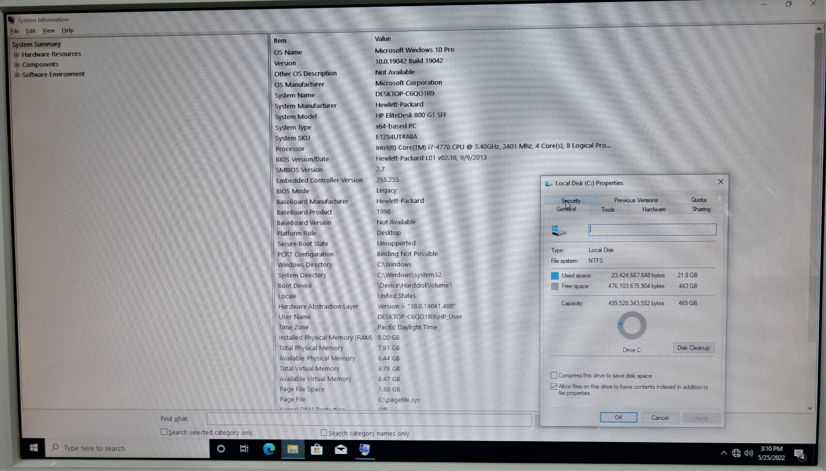The height and width of the screenshot is (471, 826).
Task: Enable Compress this drive checkbox
Action: 554,375
